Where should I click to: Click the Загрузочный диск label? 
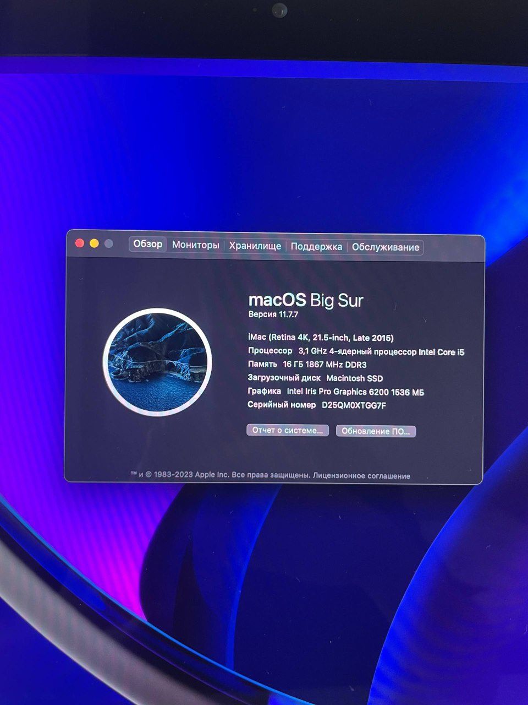[284, 378]
